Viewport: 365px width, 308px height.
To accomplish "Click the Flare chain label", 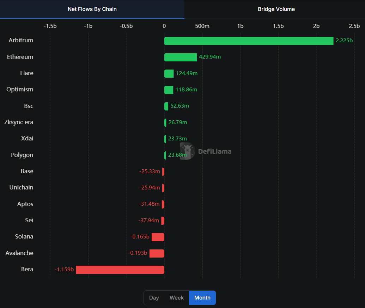I will 27,73.
